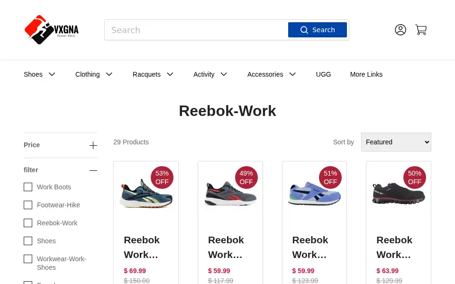Open the black shoe thumbnail at 50% off
This screenshot has height=284, width=455.
pyautogui.click(x=399, y=193)
